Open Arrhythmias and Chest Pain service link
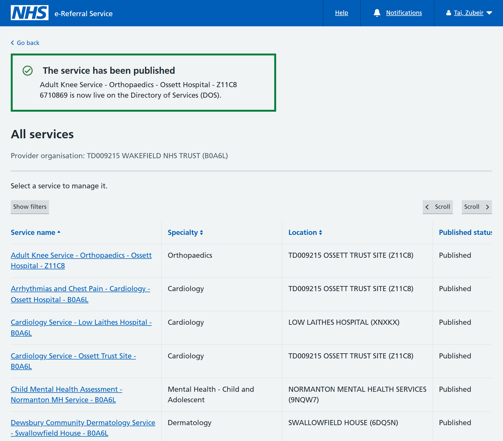 pos(80,294)
